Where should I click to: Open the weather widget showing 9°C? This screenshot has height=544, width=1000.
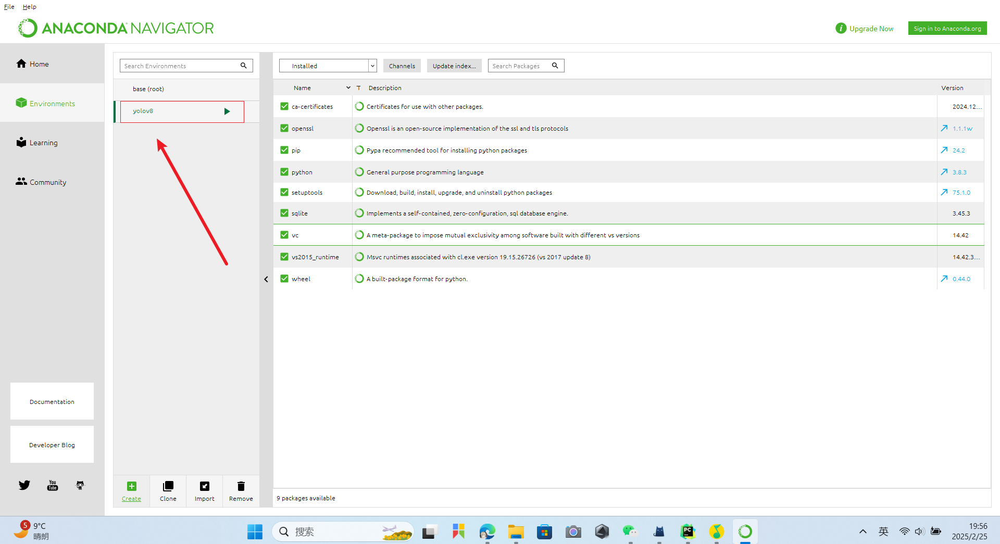pyautogui.click(x=32, y=531)
